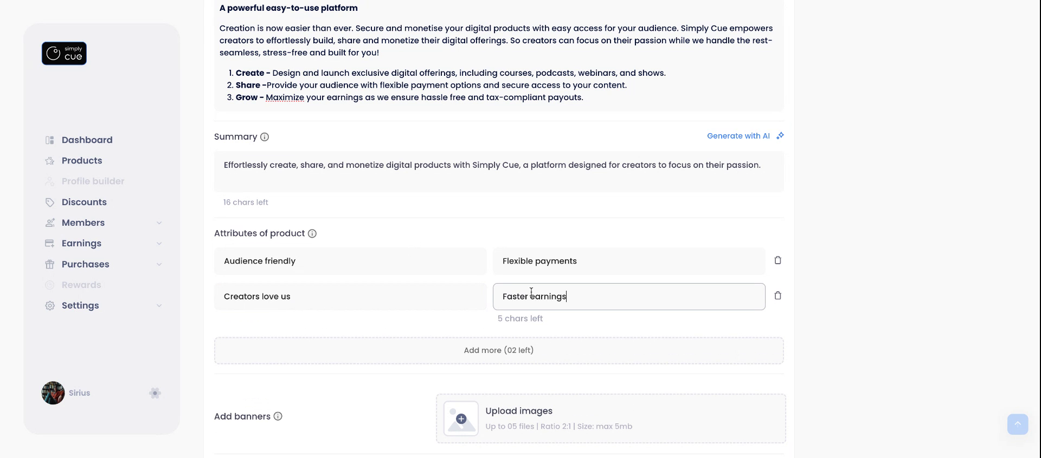1041x458 pixels.
Task: Expand the Earnings menu chevron
Action: pos(159,244)
